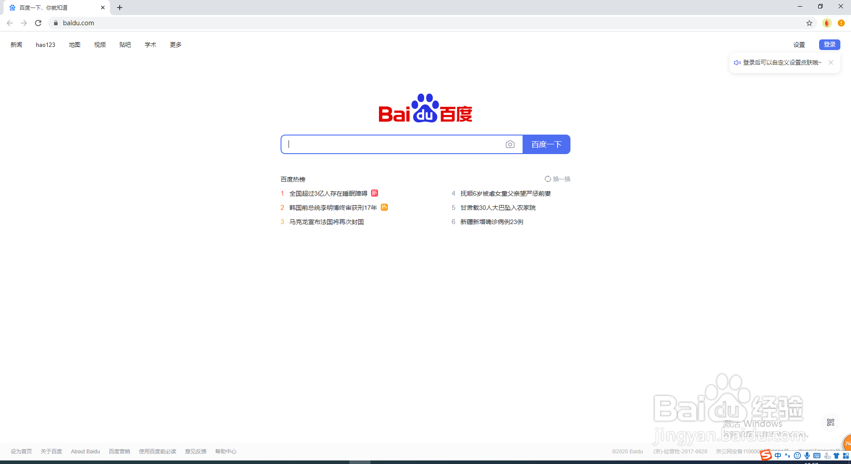The height and width of the screenshot is (464, 851).
Task: Click the QR code icon near page bottom
Action: [830, 422]
